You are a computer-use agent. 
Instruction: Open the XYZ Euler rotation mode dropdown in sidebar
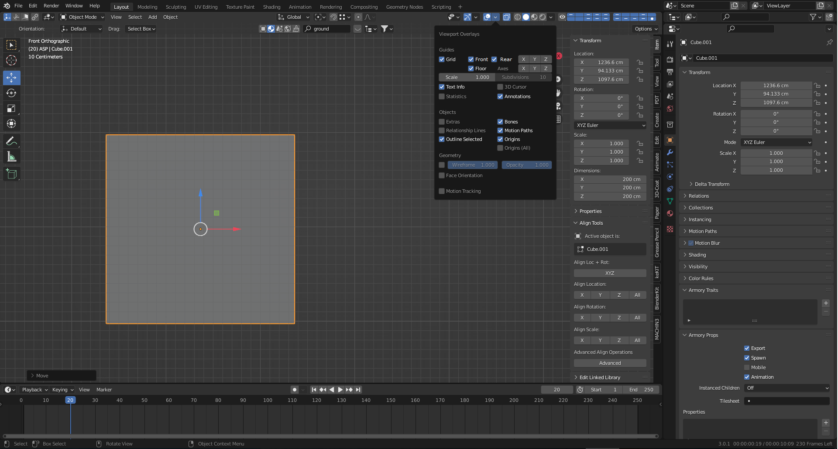click(x=610, y=125)
